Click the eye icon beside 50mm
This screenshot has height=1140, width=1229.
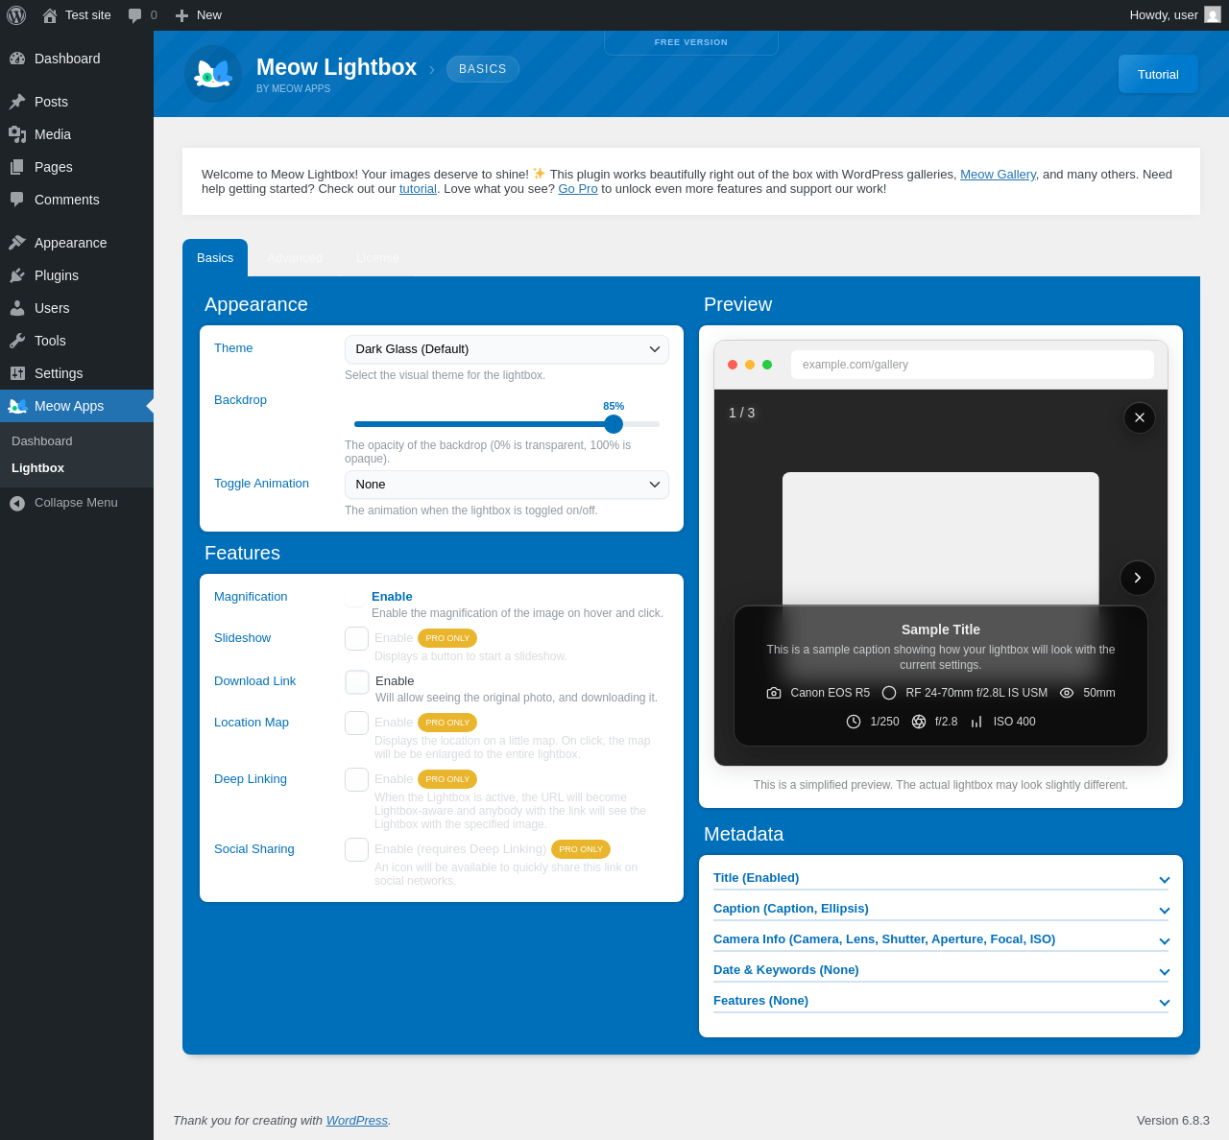click(1067, 693)
